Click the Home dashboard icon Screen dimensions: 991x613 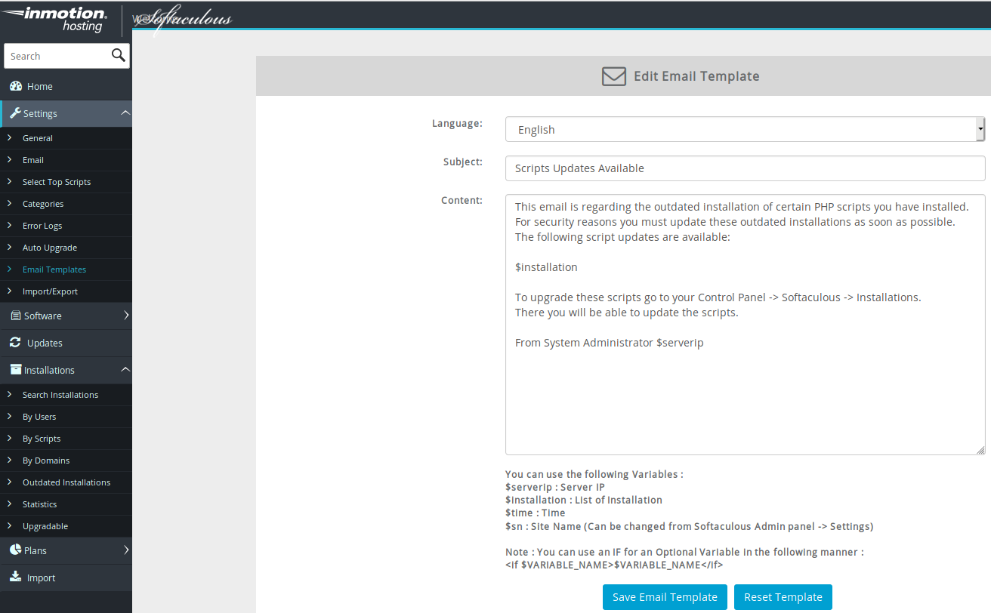tap(16, 86)
